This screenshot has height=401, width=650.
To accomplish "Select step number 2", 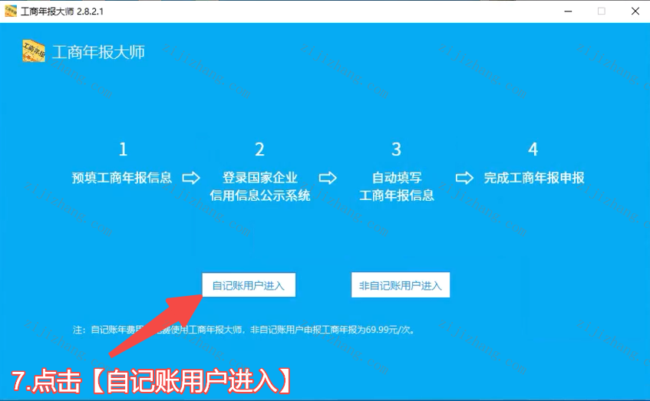I will pos(259,150).
